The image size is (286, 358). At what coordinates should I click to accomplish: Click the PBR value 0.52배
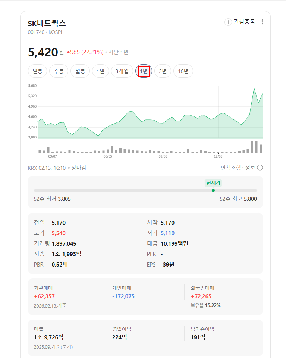(60, 264)
